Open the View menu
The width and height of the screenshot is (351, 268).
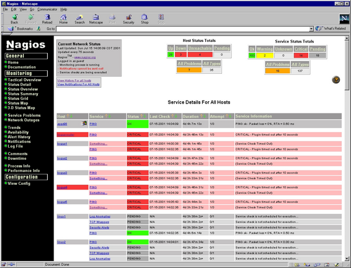pyautogui.click(x=23, y=9)
